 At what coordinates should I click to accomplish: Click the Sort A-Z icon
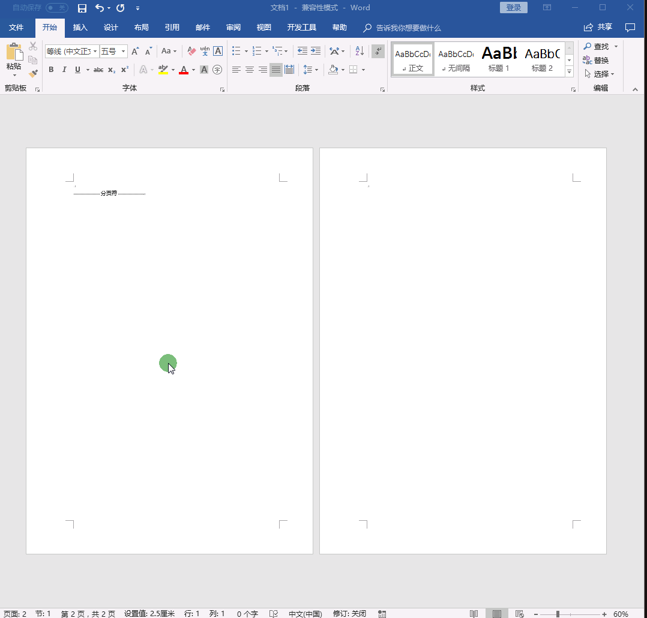[x=360, y=52]
